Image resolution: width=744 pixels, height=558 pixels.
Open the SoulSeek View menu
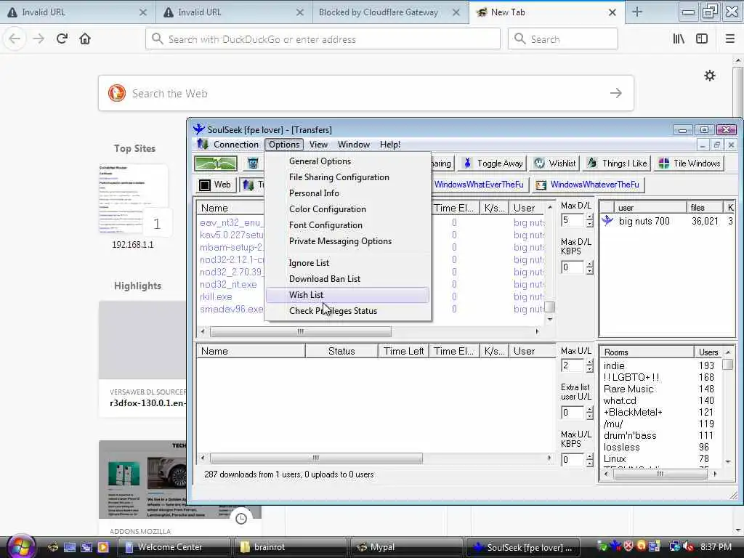318,145
